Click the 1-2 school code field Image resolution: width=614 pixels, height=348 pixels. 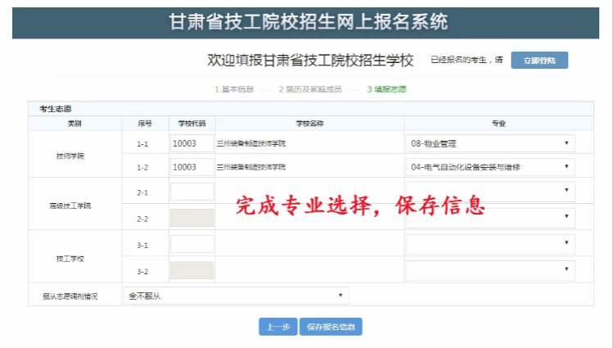pyautogui.click(x=192, y=166)
